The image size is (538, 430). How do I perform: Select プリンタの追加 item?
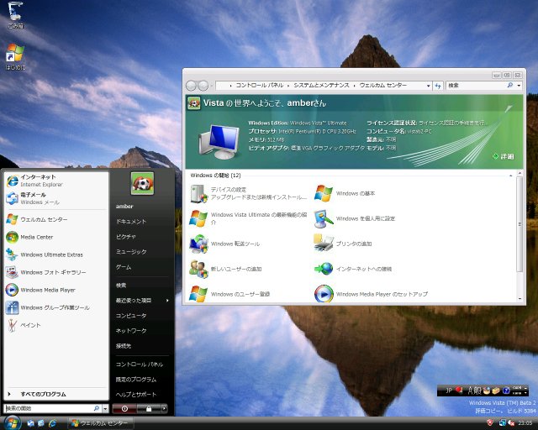pyautogui.click(x=343, y=244)
